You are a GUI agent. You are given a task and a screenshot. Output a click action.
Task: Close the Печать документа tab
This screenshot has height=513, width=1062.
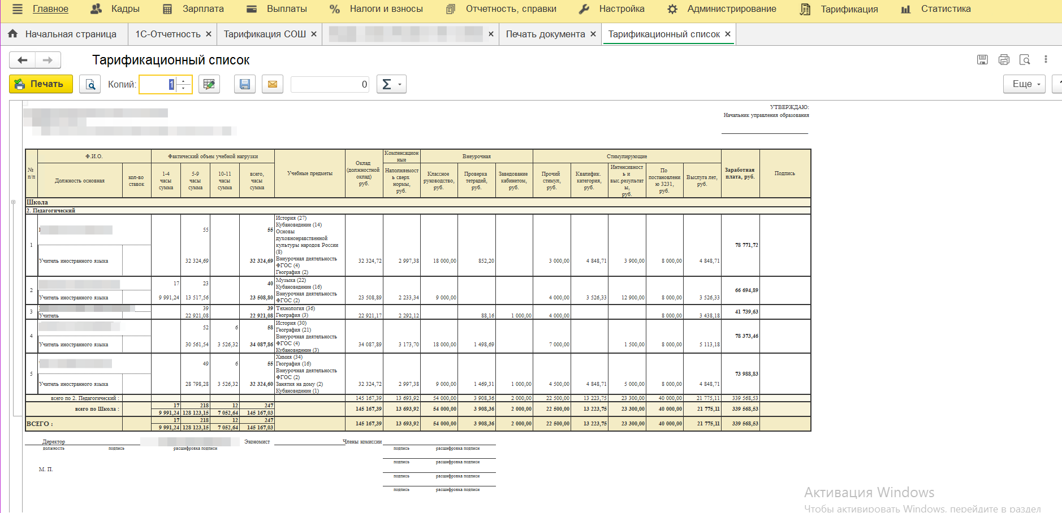[593, 34]
